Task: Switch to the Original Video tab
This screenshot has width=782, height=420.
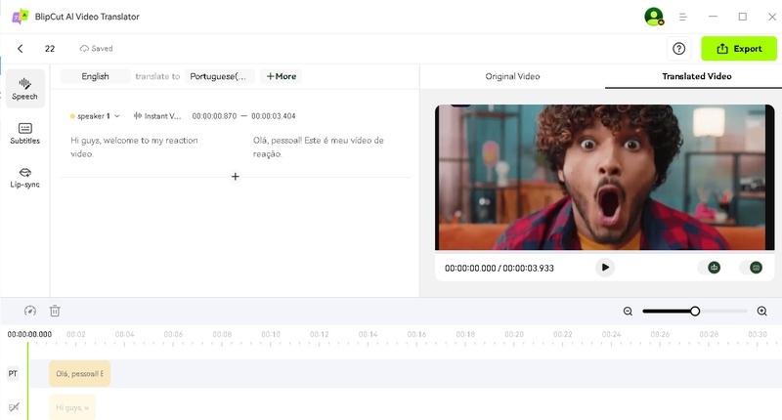Action: (x=512, y=76)
